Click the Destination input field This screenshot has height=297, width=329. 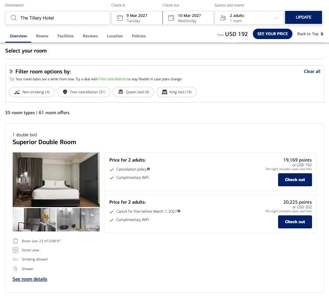point(58,18)
